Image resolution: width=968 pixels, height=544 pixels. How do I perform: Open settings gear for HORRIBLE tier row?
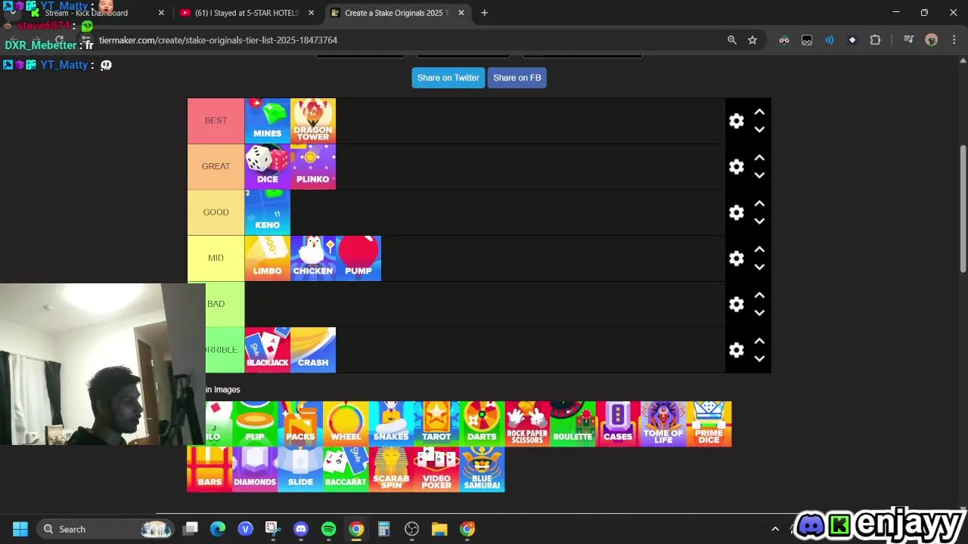[x=736, y=350]
